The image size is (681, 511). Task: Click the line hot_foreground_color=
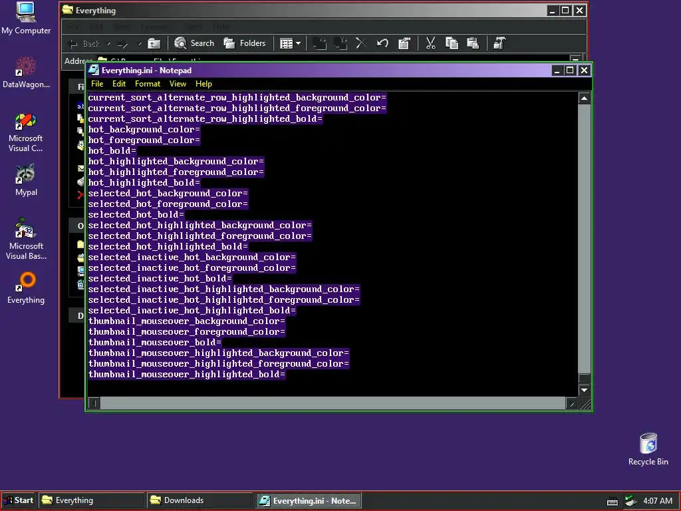pos(144,140)
